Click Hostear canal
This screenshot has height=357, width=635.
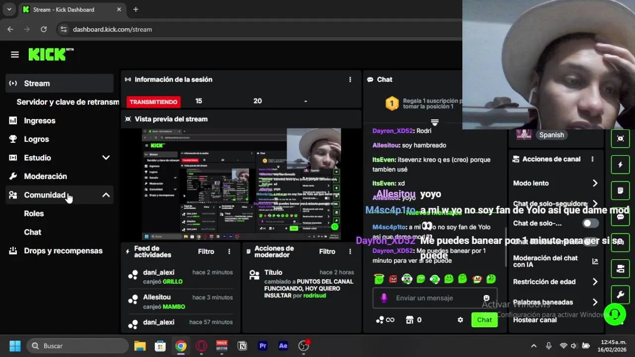pyautogui.click(x=535, y=320)
